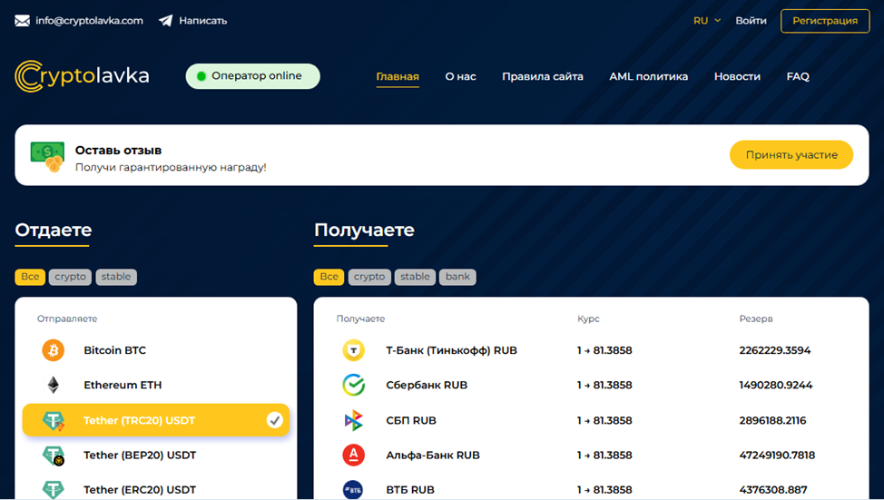Click the Оставь отзыв heading
Screen dimensions: 884x500
pyautogui.click(x=118, y=151)
